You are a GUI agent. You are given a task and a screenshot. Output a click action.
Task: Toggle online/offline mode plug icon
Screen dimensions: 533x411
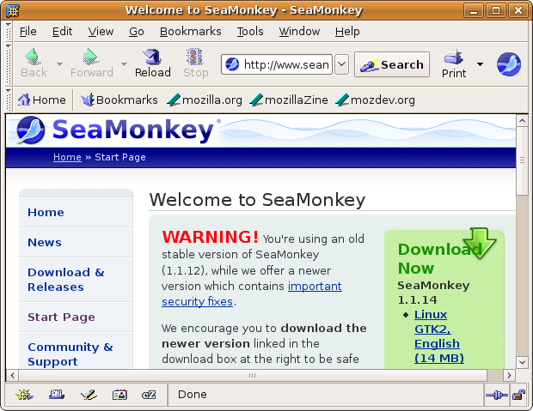coord(494,396)
